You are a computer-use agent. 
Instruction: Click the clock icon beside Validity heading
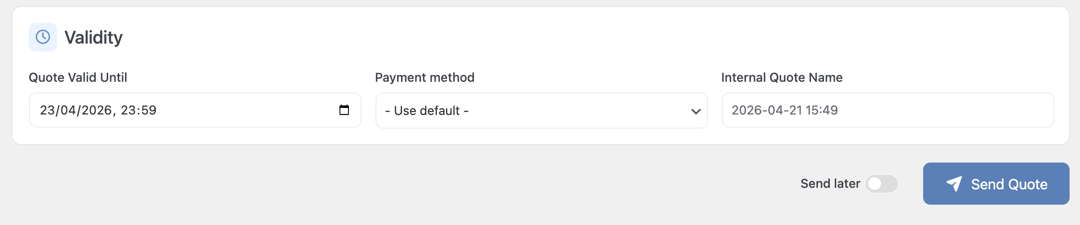pos(43,37)
